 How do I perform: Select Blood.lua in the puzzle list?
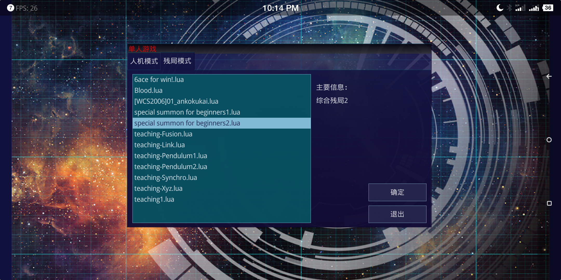coord(222,90)
